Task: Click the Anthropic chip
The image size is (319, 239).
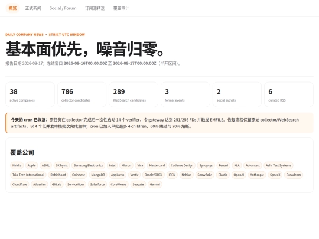Action: (x=257, y=175)
